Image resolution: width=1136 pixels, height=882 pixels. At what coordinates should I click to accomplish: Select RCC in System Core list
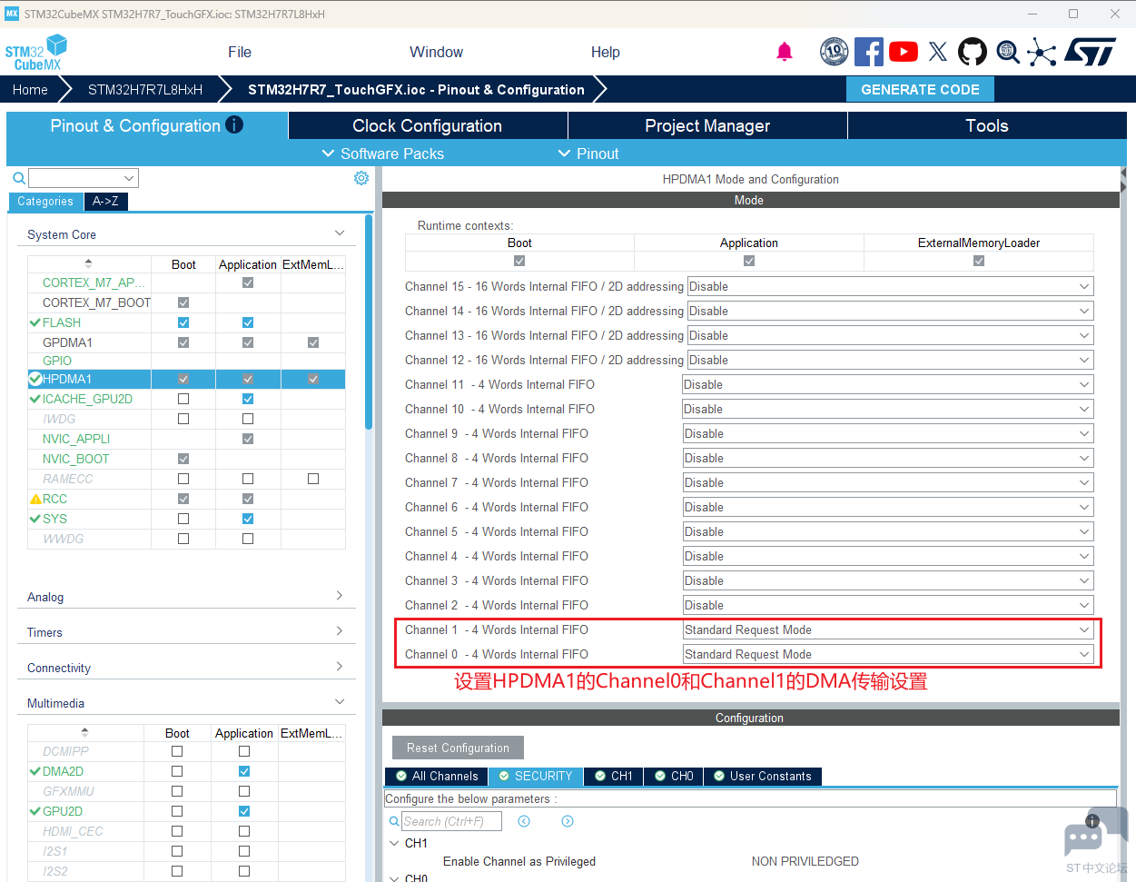[x=54, y=499]
